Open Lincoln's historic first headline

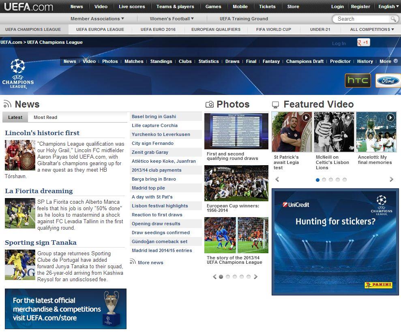tap(42, 133)
